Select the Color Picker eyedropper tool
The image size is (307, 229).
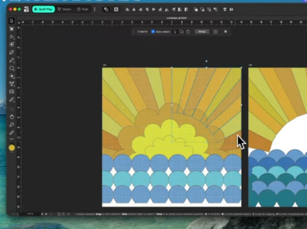coord(12,100)
